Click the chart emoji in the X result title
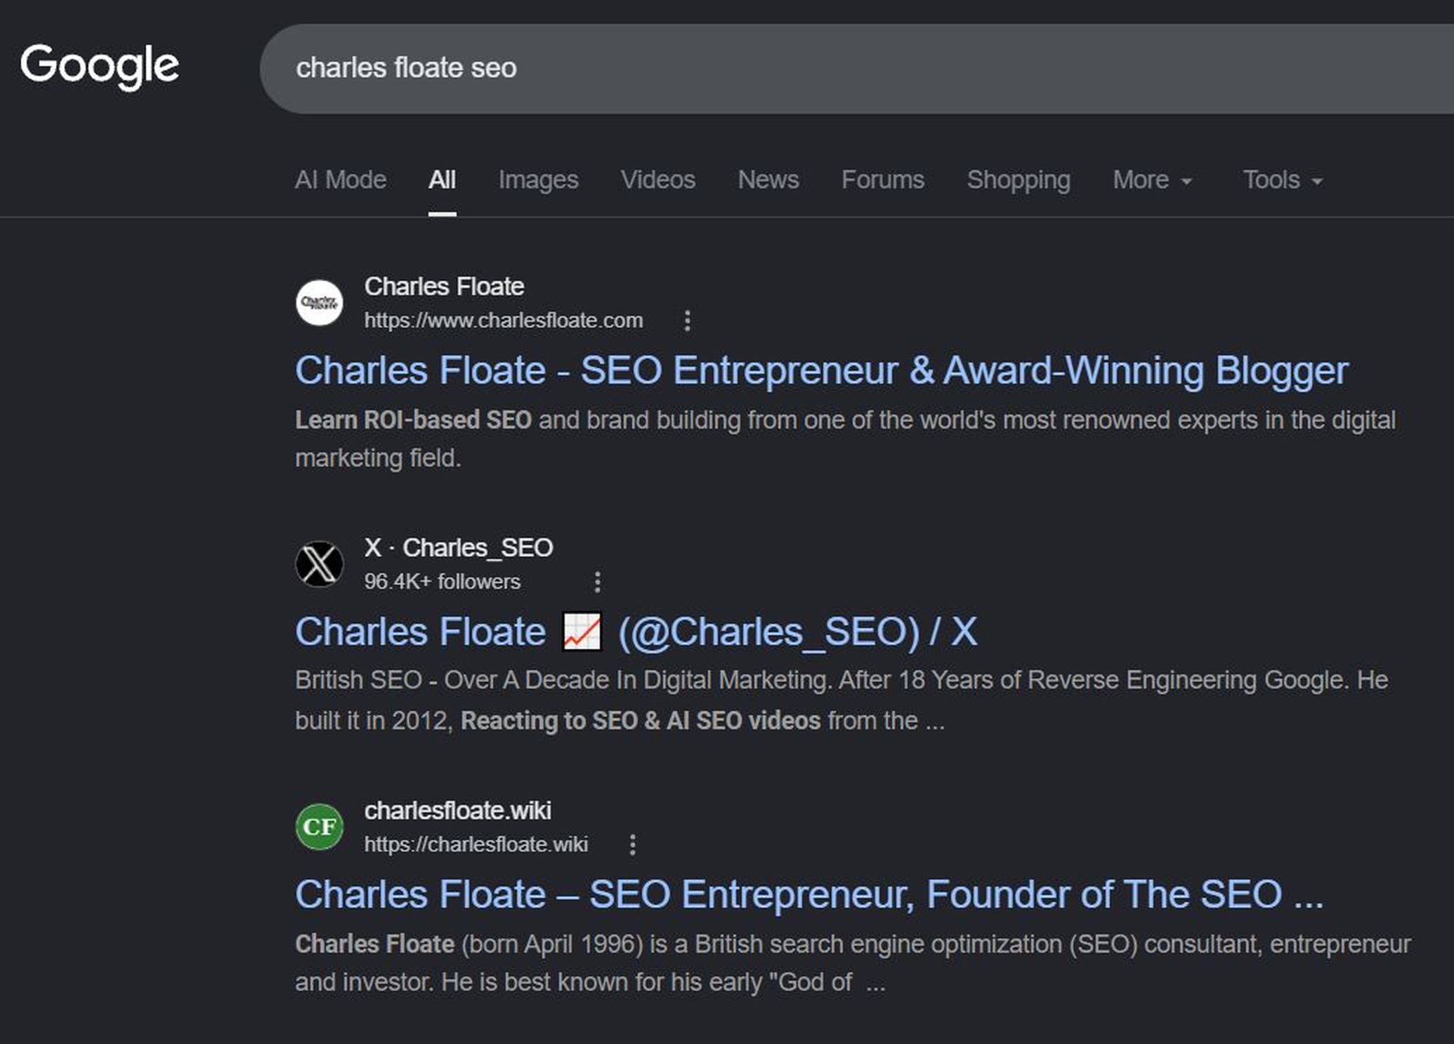 (x=582, y=632)
